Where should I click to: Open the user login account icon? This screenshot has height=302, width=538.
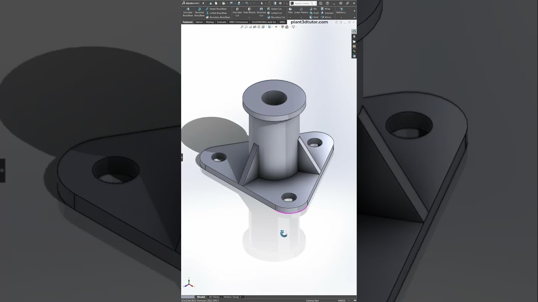point(321,3)
